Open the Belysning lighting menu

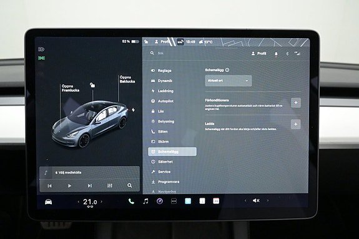coord(162,121)
